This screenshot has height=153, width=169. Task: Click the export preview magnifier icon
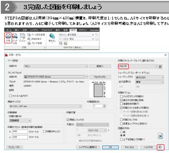pyautogui.click(x=60, y=43)
